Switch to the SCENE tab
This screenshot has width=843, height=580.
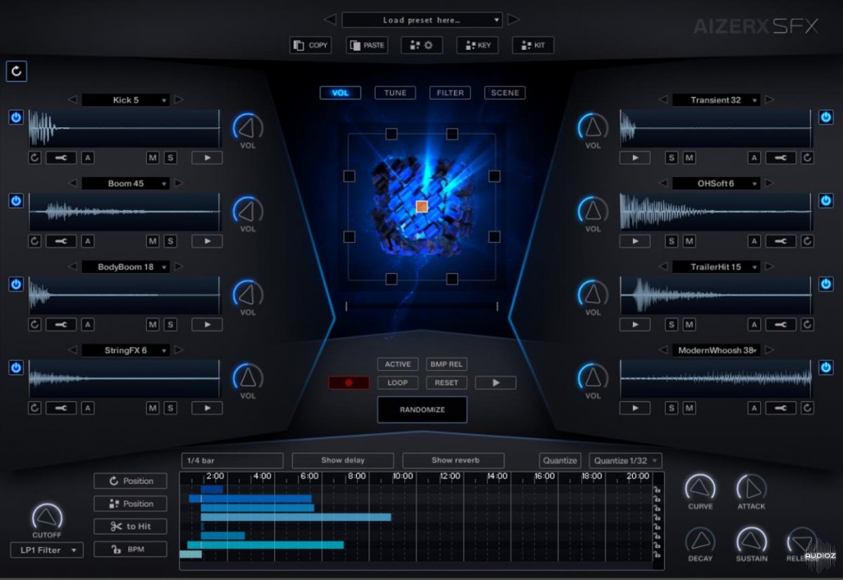(x=504, y=93)
